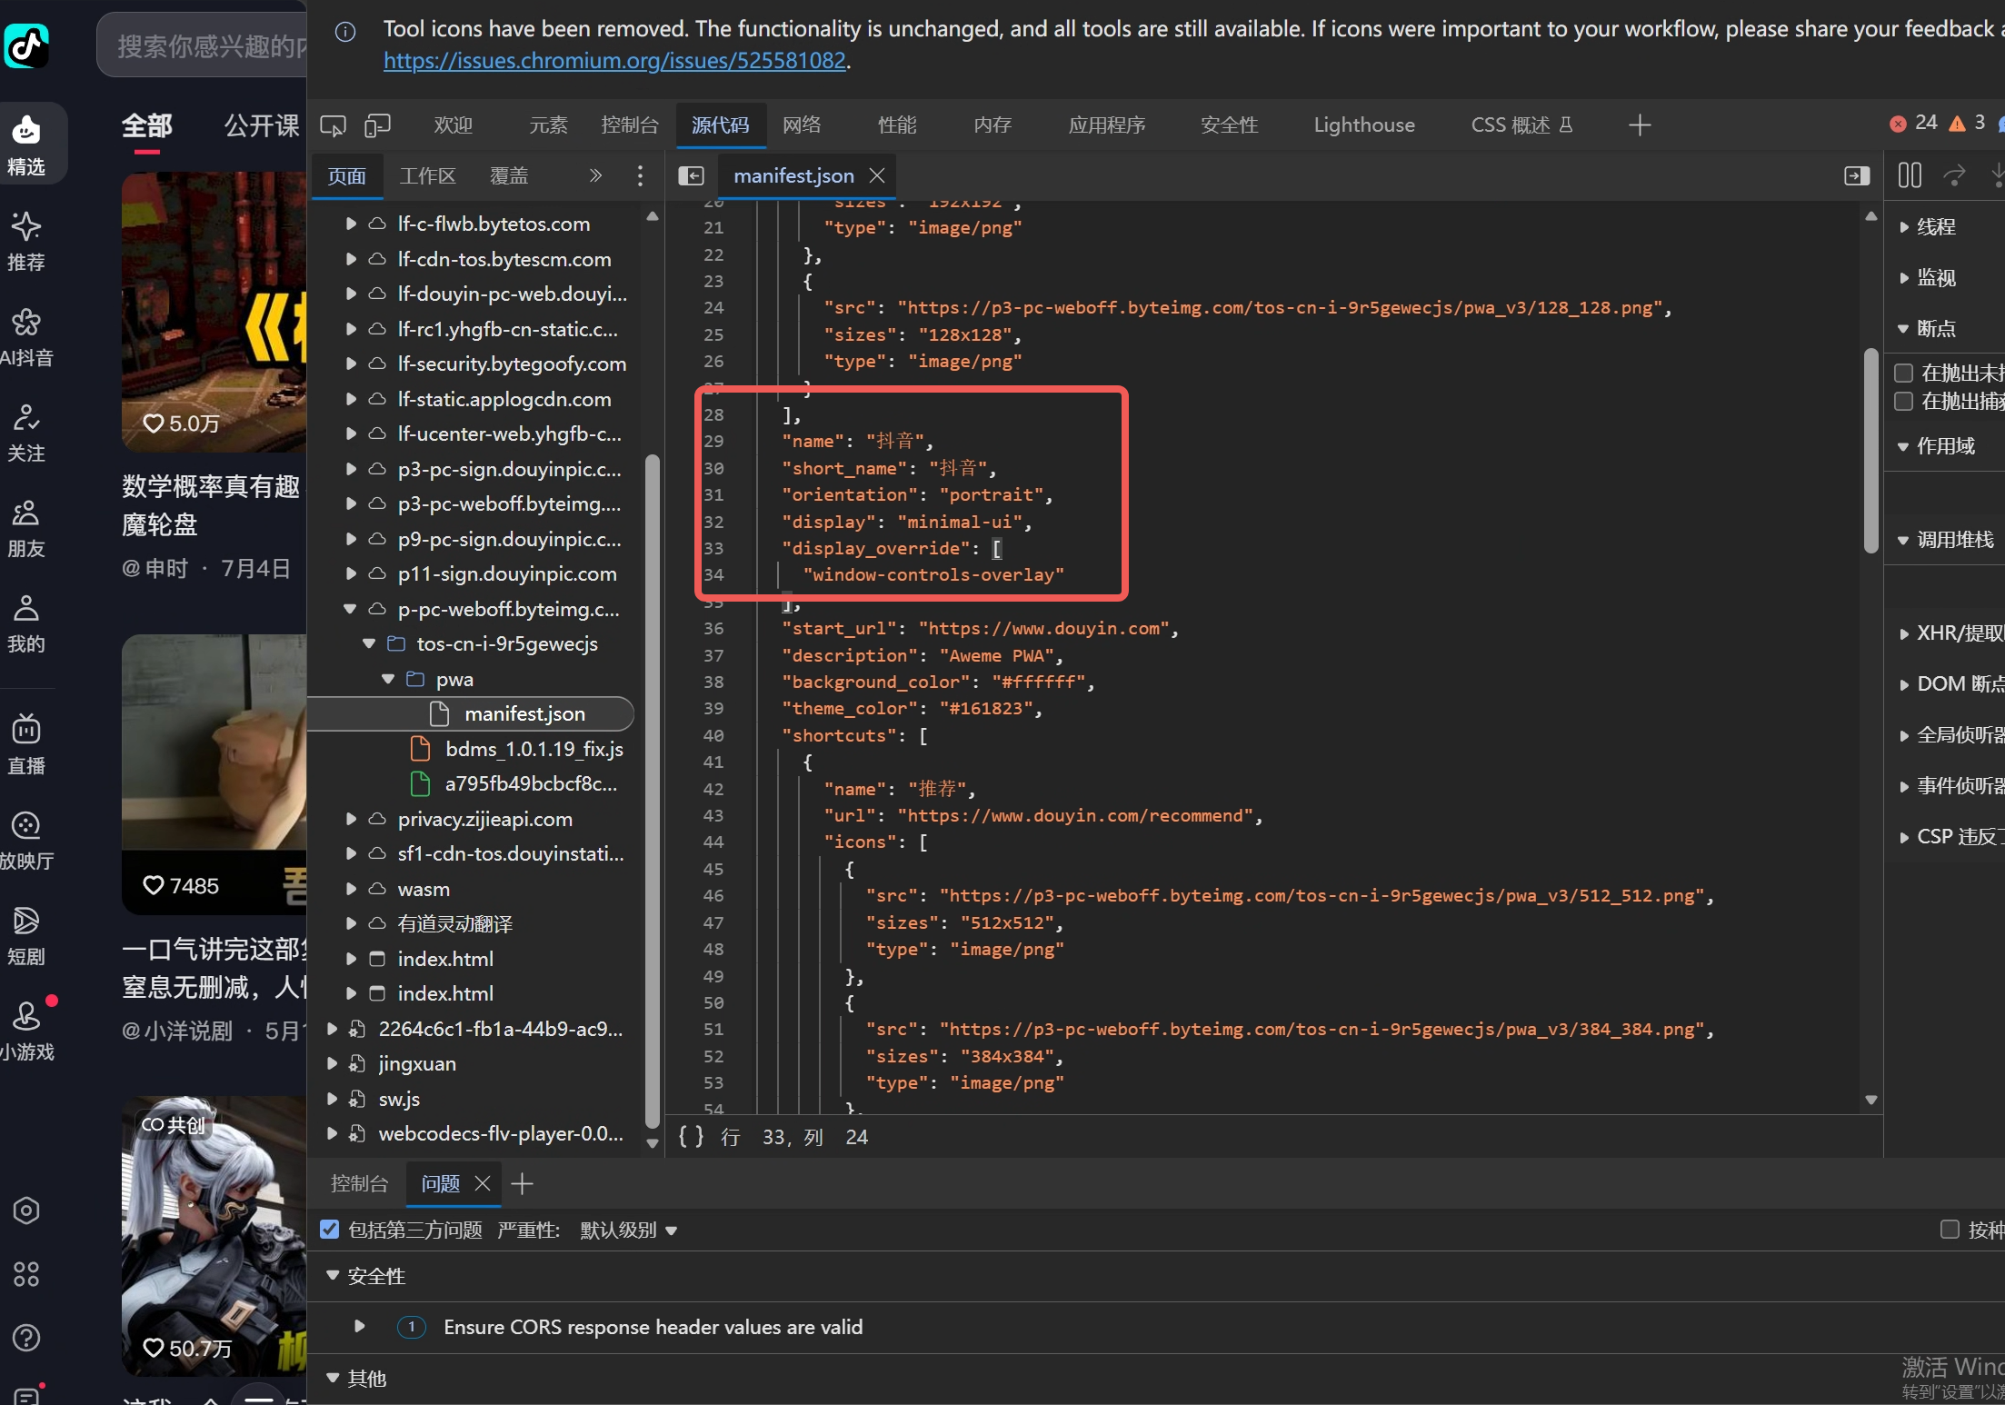
Task: Click the step over icon
Action: click(x=1954, y=174)
